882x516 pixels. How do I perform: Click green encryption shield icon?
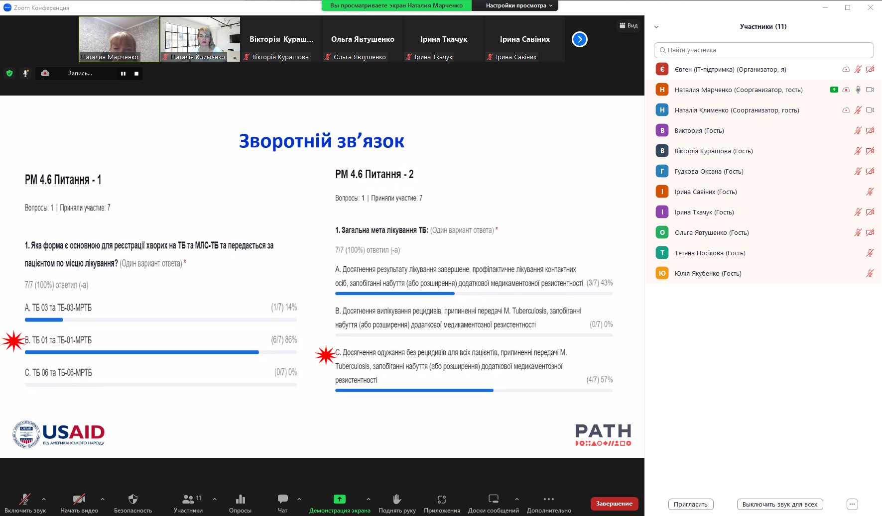point(9,73)
